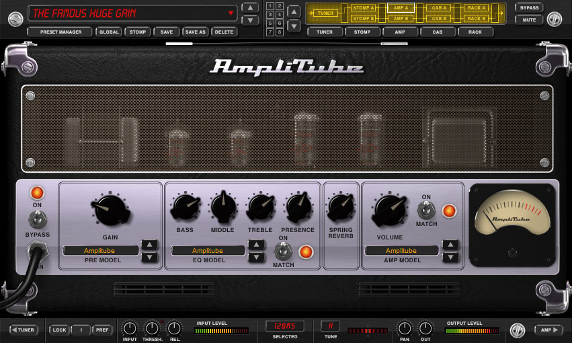Screen dimensions: 572x343
Task: Select preset slot 7
Action: tap(270, 32)
